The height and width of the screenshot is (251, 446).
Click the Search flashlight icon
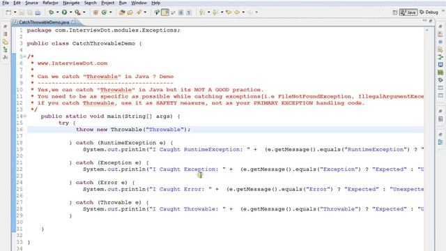tap(139, 13)
